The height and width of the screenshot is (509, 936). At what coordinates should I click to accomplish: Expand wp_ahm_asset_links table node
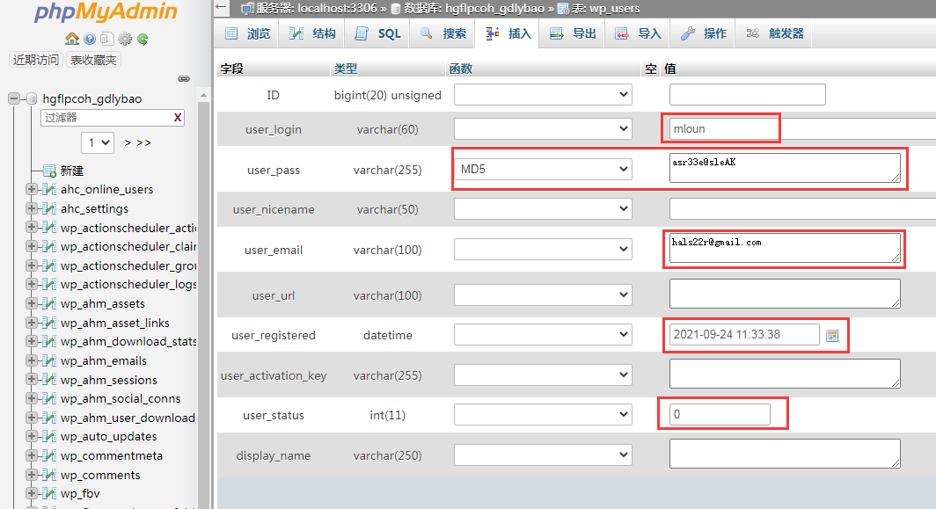31,323
